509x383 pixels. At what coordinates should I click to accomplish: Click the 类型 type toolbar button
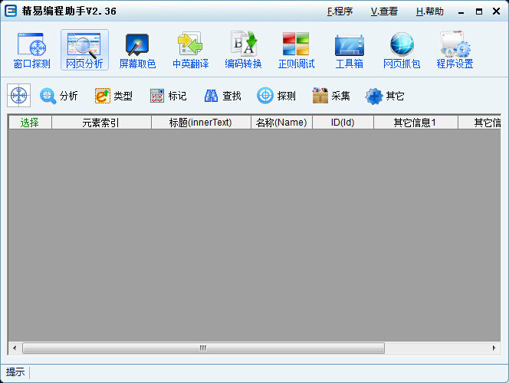click(x=113, y=96)
